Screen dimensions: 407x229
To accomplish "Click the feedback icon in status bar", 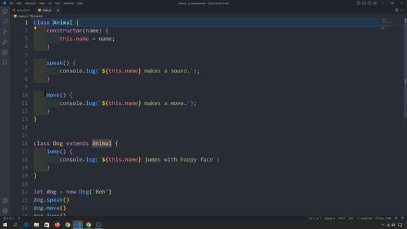I will tap(396, 218).
